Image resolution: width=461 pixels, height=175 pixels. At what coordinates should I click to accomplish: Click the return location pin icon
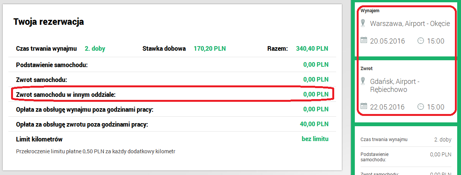coord(363,81)
